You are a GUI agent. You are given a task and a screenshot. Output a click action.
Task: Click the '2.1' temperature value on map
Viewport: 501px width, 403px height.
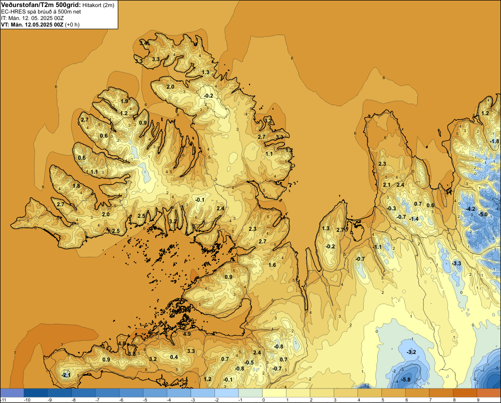tap(387, 185)
